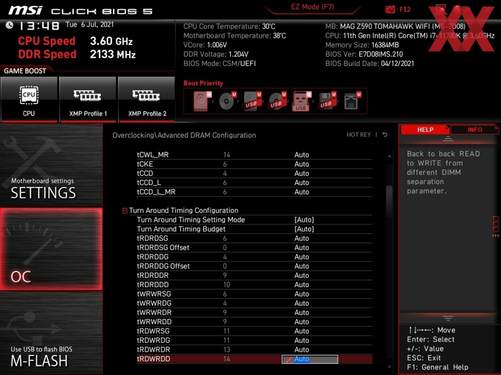501x375 pixels.
Task: Click the Memory Size 16384MB text
Action: point(362,45)
